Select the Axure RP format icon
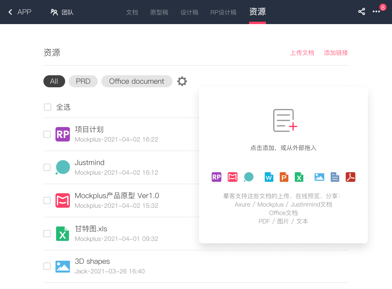Screen dimensions: 392x289 click(216, 177)
